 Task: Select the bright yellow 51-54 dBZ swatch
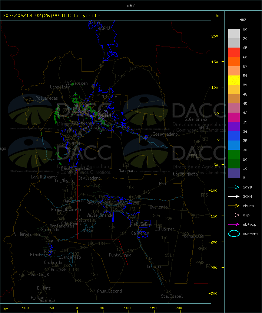234,80
